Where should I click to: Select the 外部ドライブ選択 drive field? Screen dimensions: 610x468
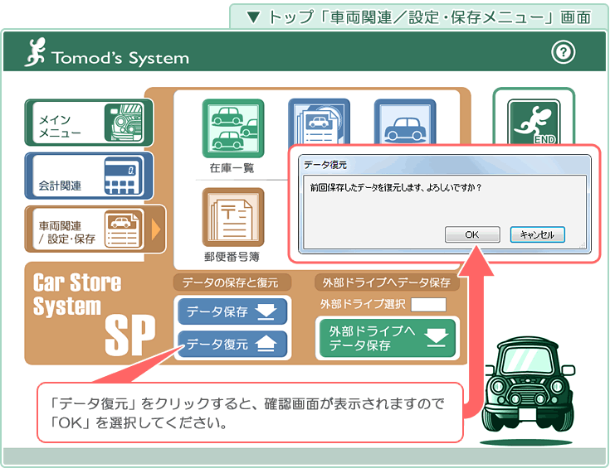428,305
